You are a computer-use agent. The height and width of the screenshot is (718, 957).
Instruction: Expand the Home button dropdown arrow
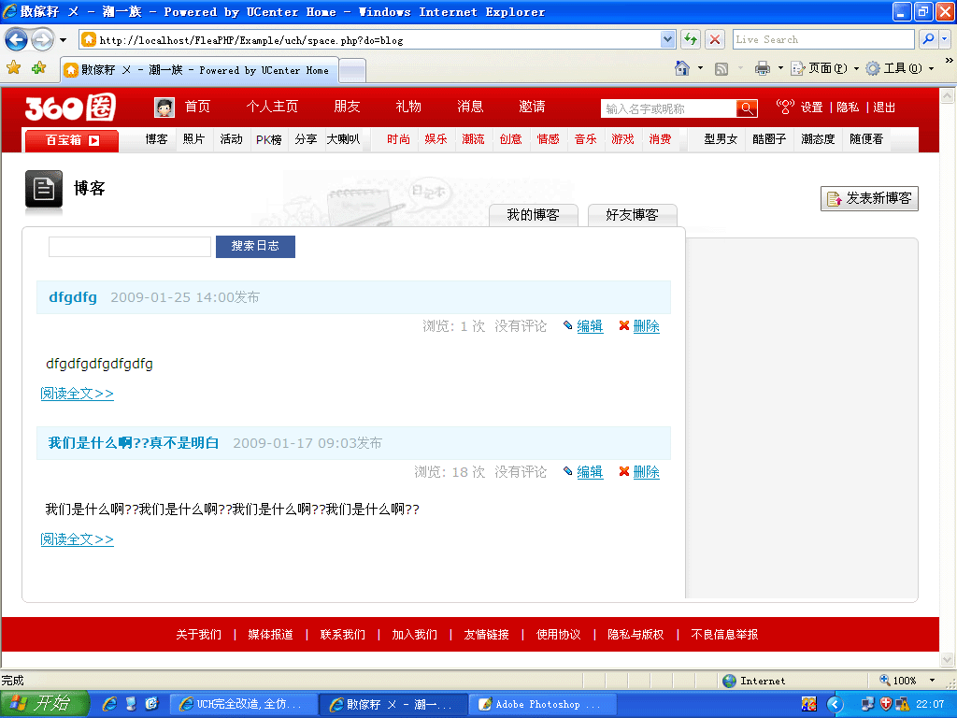click(x=700, y=67)
